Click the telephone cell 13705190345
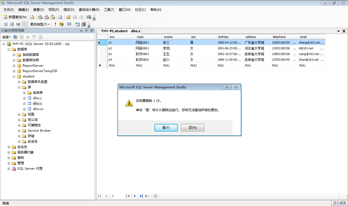 tap(284, 60)
